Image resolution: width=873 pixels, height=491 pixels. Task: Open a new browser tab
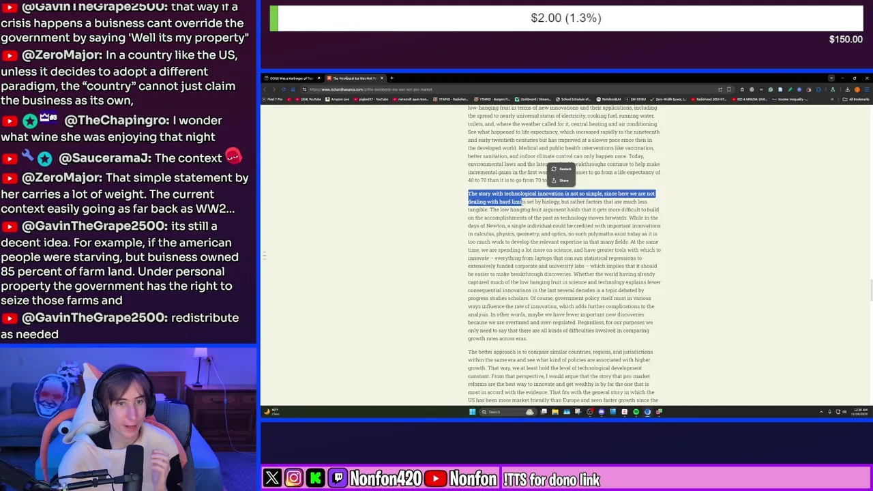[391, 78]
